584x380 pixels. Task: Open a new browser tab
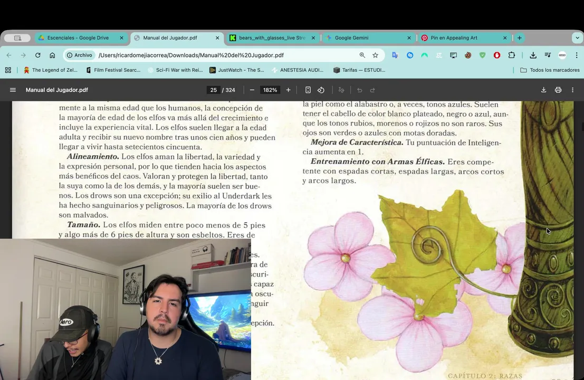tap(519, 37)
